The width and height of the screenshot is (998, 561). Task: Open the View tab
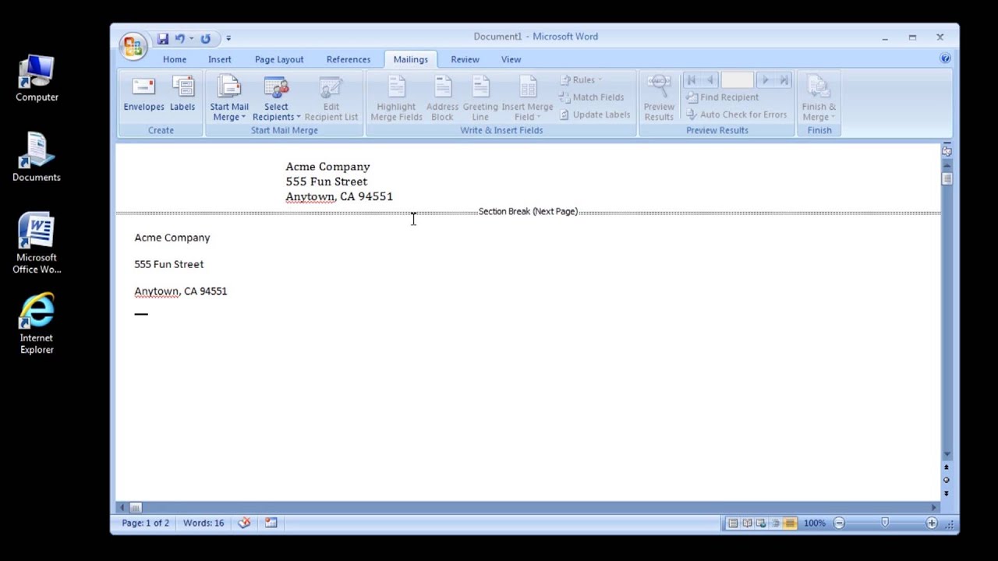[511, 59]
